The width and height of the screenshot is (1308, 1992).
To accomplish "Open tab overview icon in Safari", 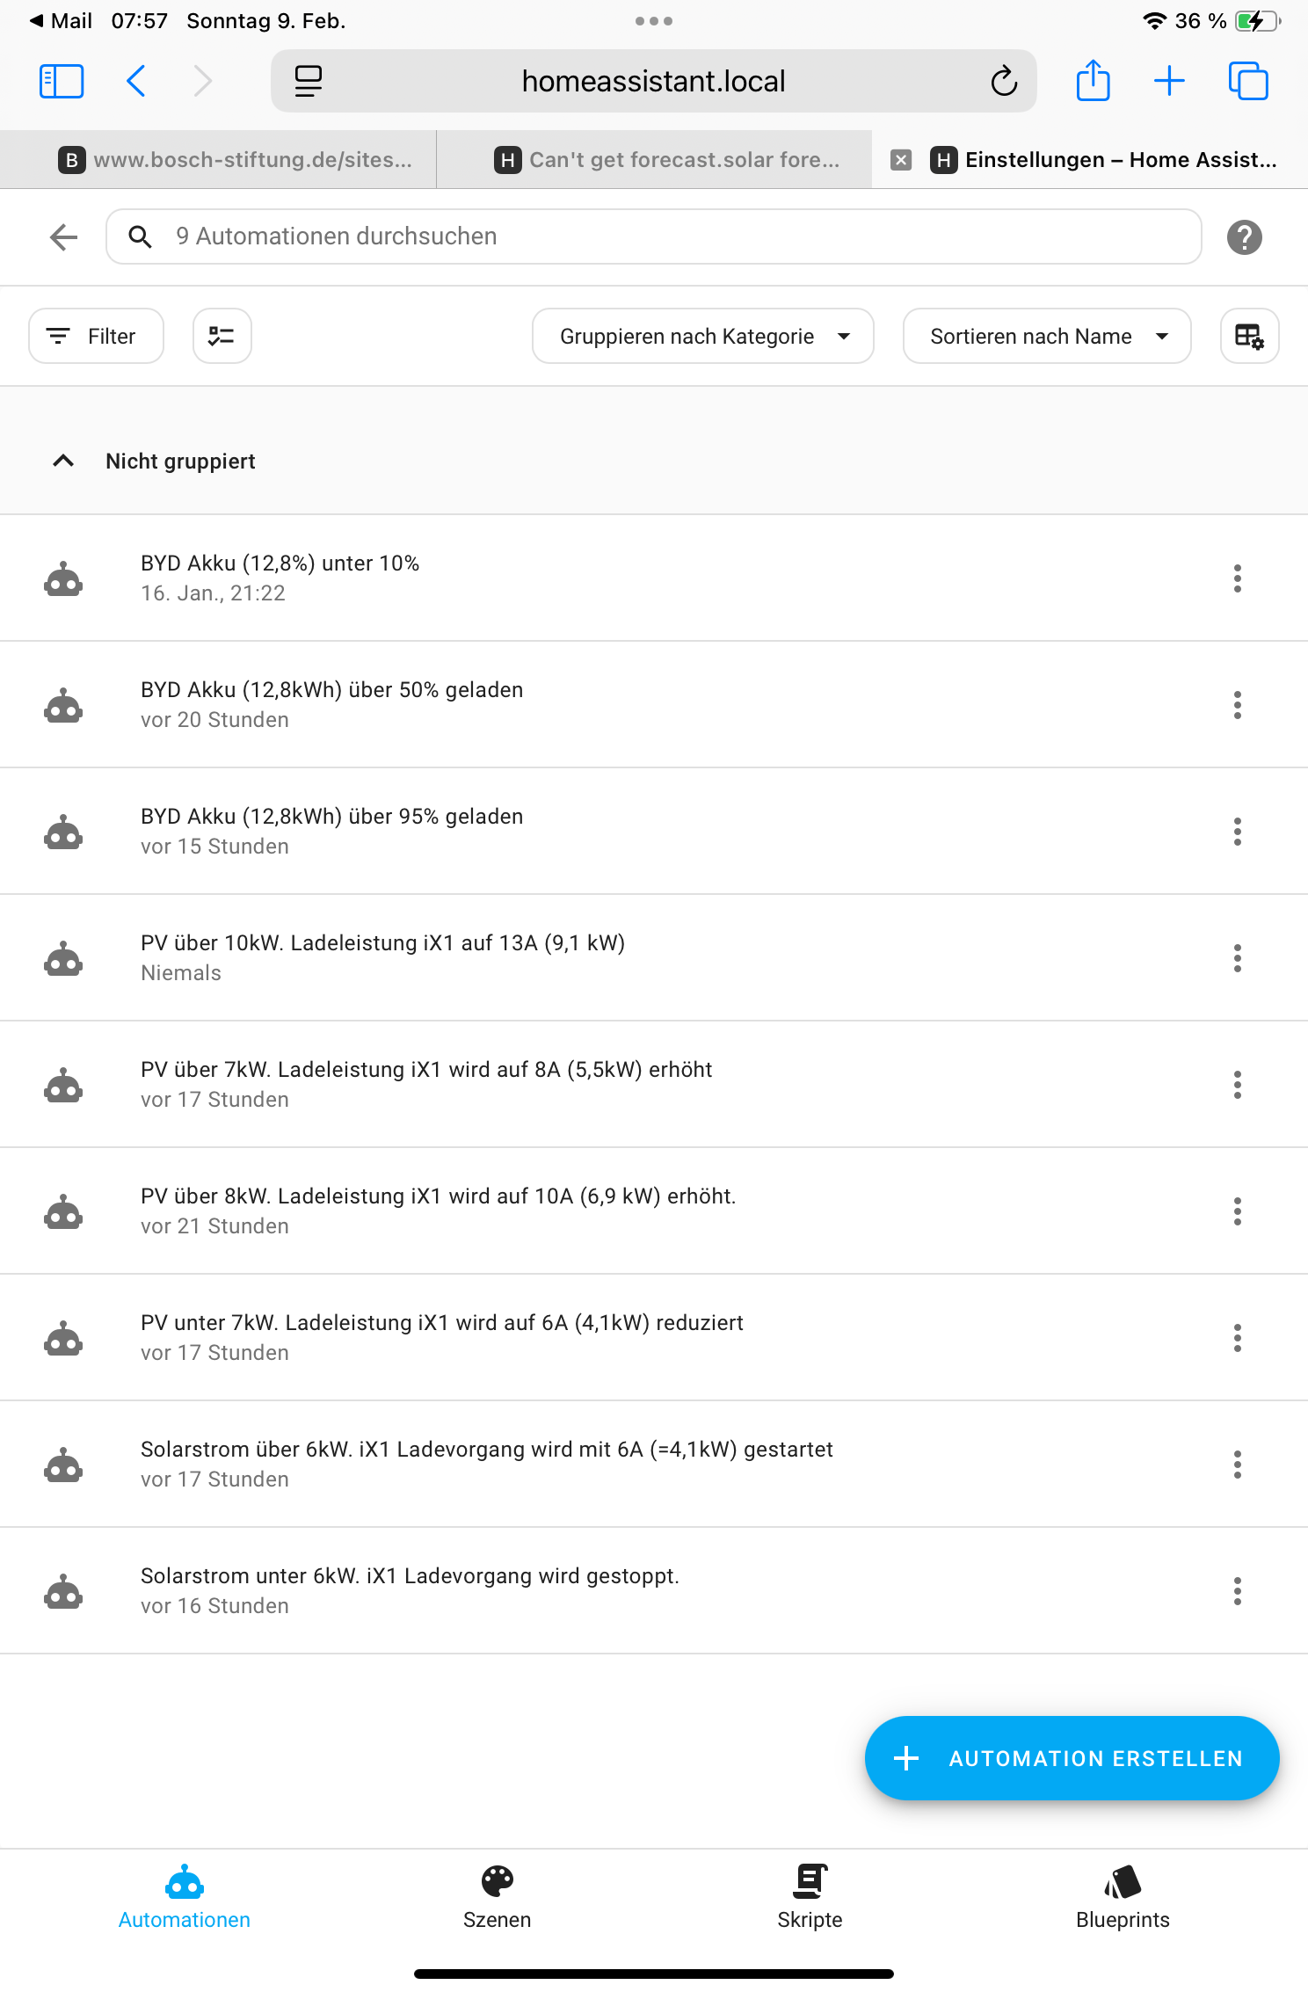I will point(1248,81).
